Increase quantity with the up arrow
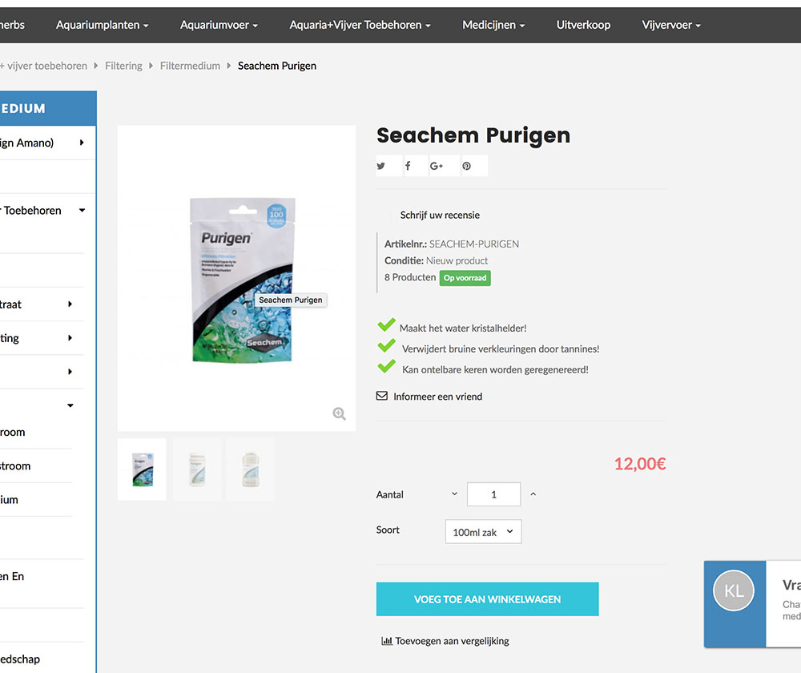 pyautogui.click(x=533, y=494)
